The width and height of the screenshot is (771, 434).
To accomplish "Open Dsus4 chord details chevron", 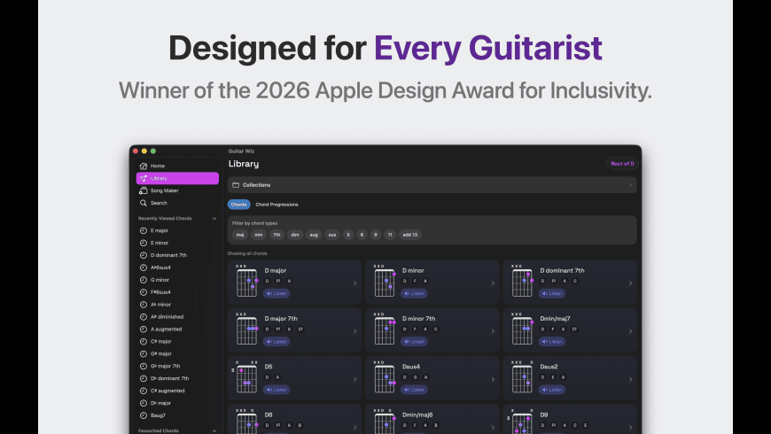I will (493, 379).
